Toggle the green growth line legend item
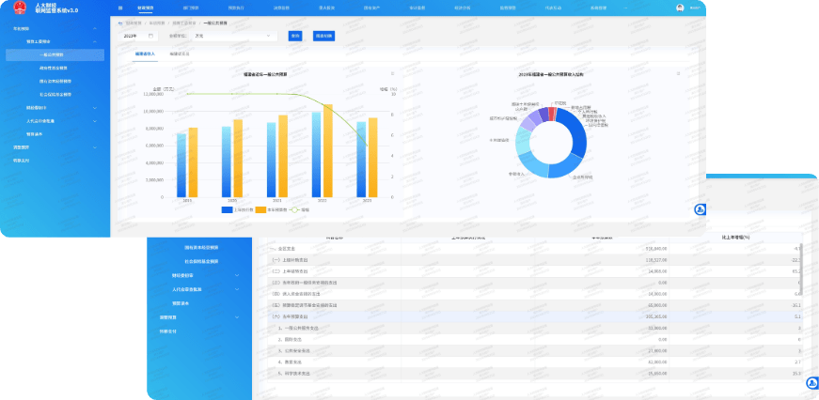This screenshot has width=819, height=400. [300, 209]
